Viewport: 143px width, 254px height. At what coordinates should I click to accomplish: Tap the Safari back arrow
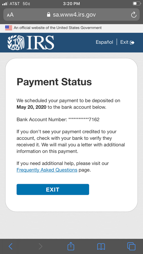(x=10, y=246)
